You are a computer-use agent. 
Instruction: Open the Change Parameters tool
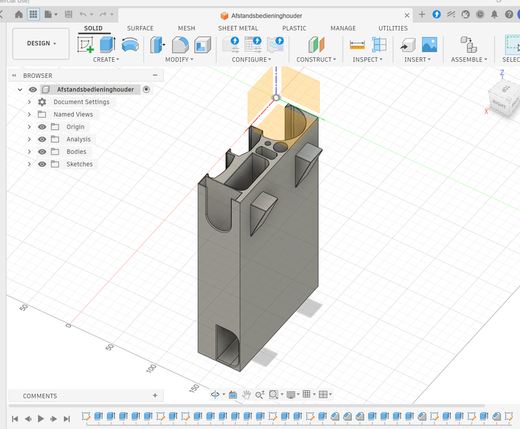[231, 45]
